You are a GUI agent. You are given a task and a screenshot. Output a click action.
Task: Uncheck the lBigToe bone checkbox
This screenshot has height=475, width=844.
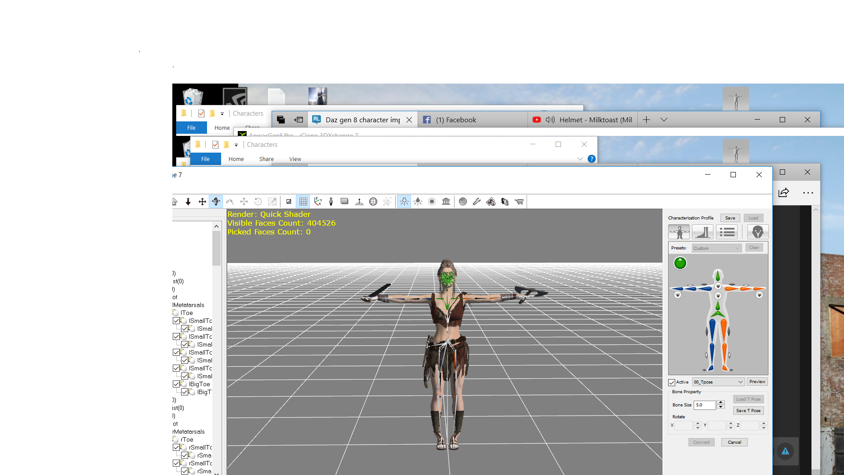tap(176, 384)
